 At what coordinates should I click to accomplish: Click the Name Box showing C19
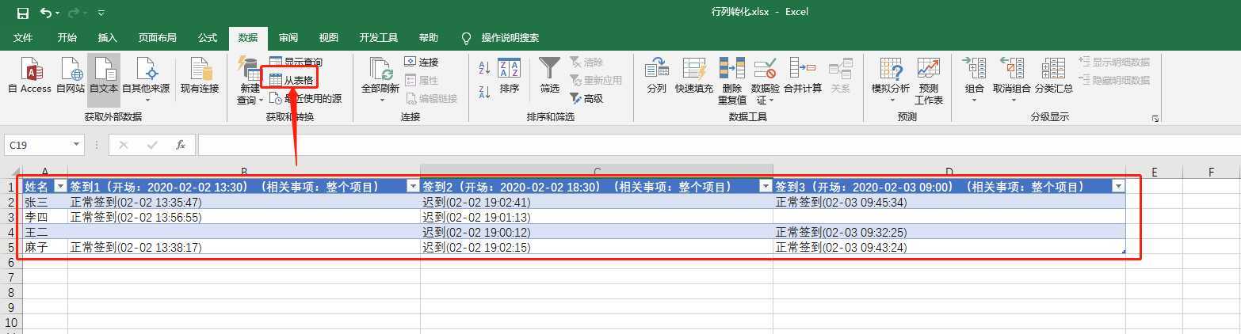point(38,145)
